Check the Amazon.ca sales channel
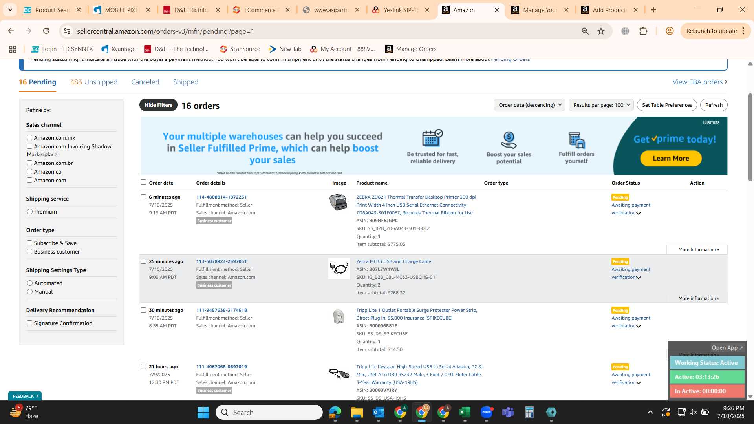The width and height of the screenshot is (754, 424). coord(29,172)
